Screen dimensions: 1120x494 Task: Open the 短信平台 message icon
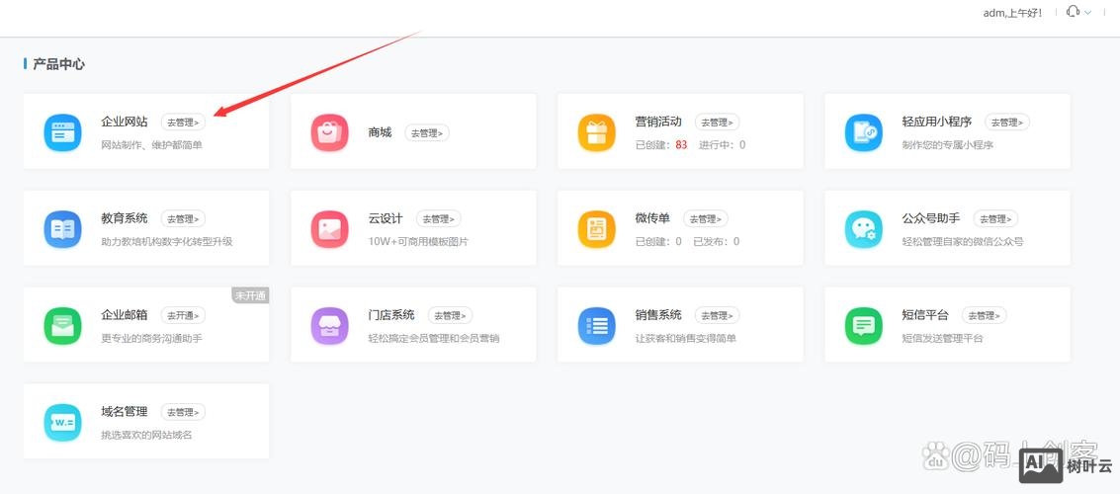click(864, 326)
